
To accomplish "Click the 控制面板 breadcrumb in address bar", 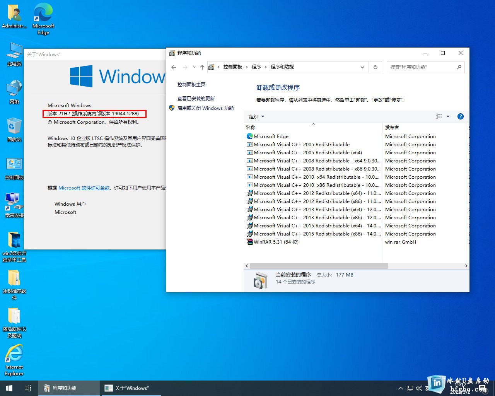I will point(233,67).
